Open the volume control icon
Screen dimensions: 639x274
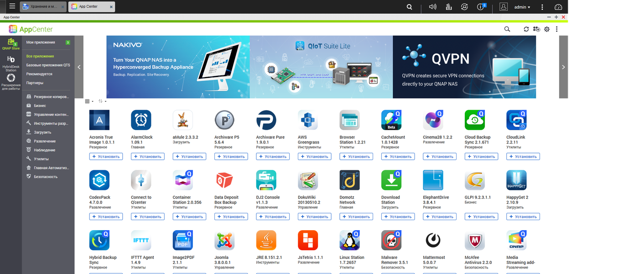433,7
